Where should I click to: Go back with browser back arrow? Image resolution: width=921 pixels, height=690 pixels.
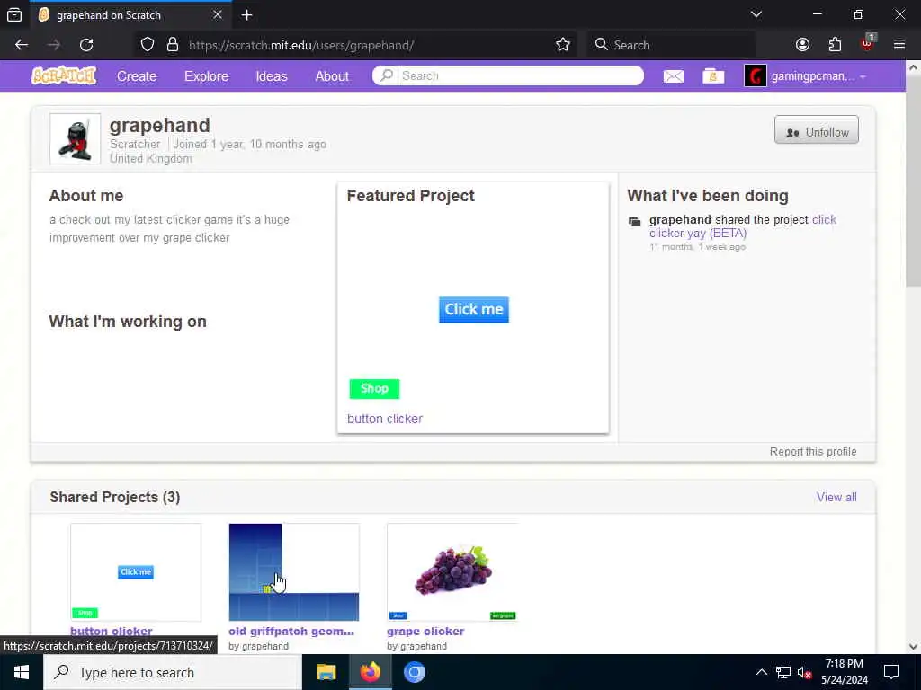(22, 45)
